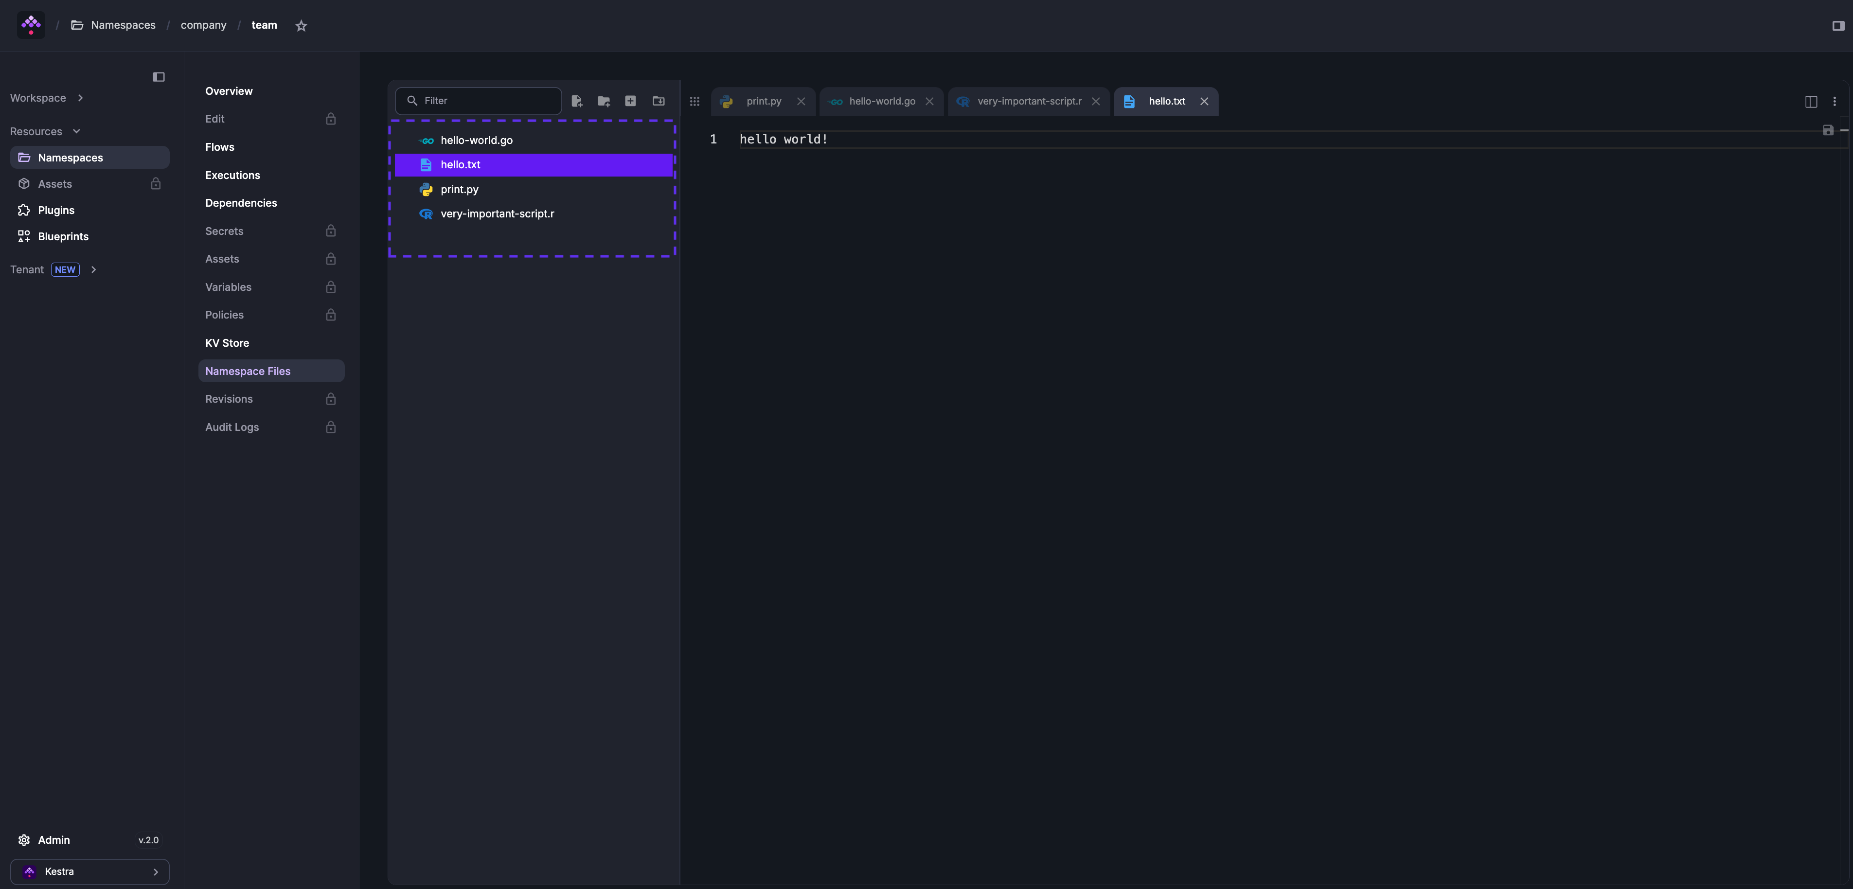This screenshot has height=889, width=1853.
Task: Click team in the breadcrumb
Action: (264, 25)
